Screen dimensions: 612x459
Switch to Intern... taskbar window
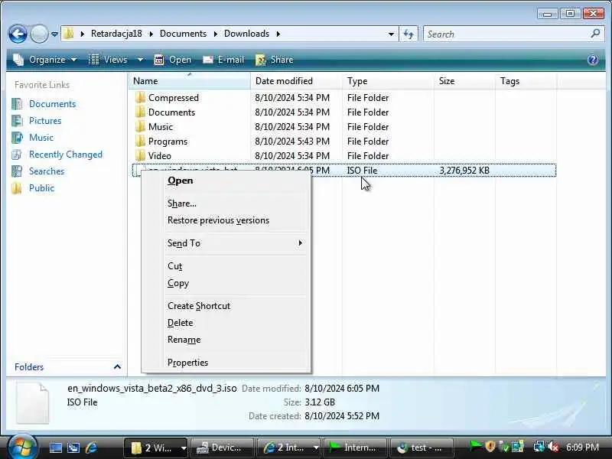pyautogui.click(x=355, y=448)
